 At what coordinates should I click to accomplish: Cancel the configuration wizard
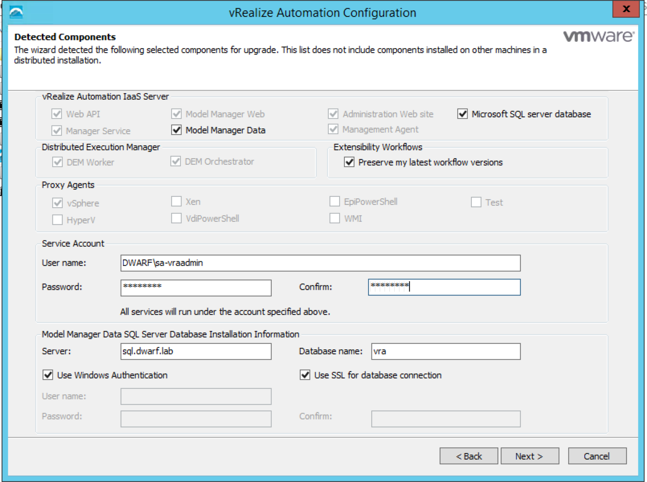pyautogui.click(x=597, y=456)
